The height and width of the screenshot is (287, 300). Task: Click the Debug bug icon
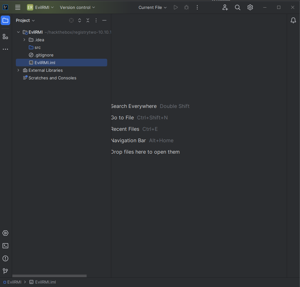[x=186, y=7]
